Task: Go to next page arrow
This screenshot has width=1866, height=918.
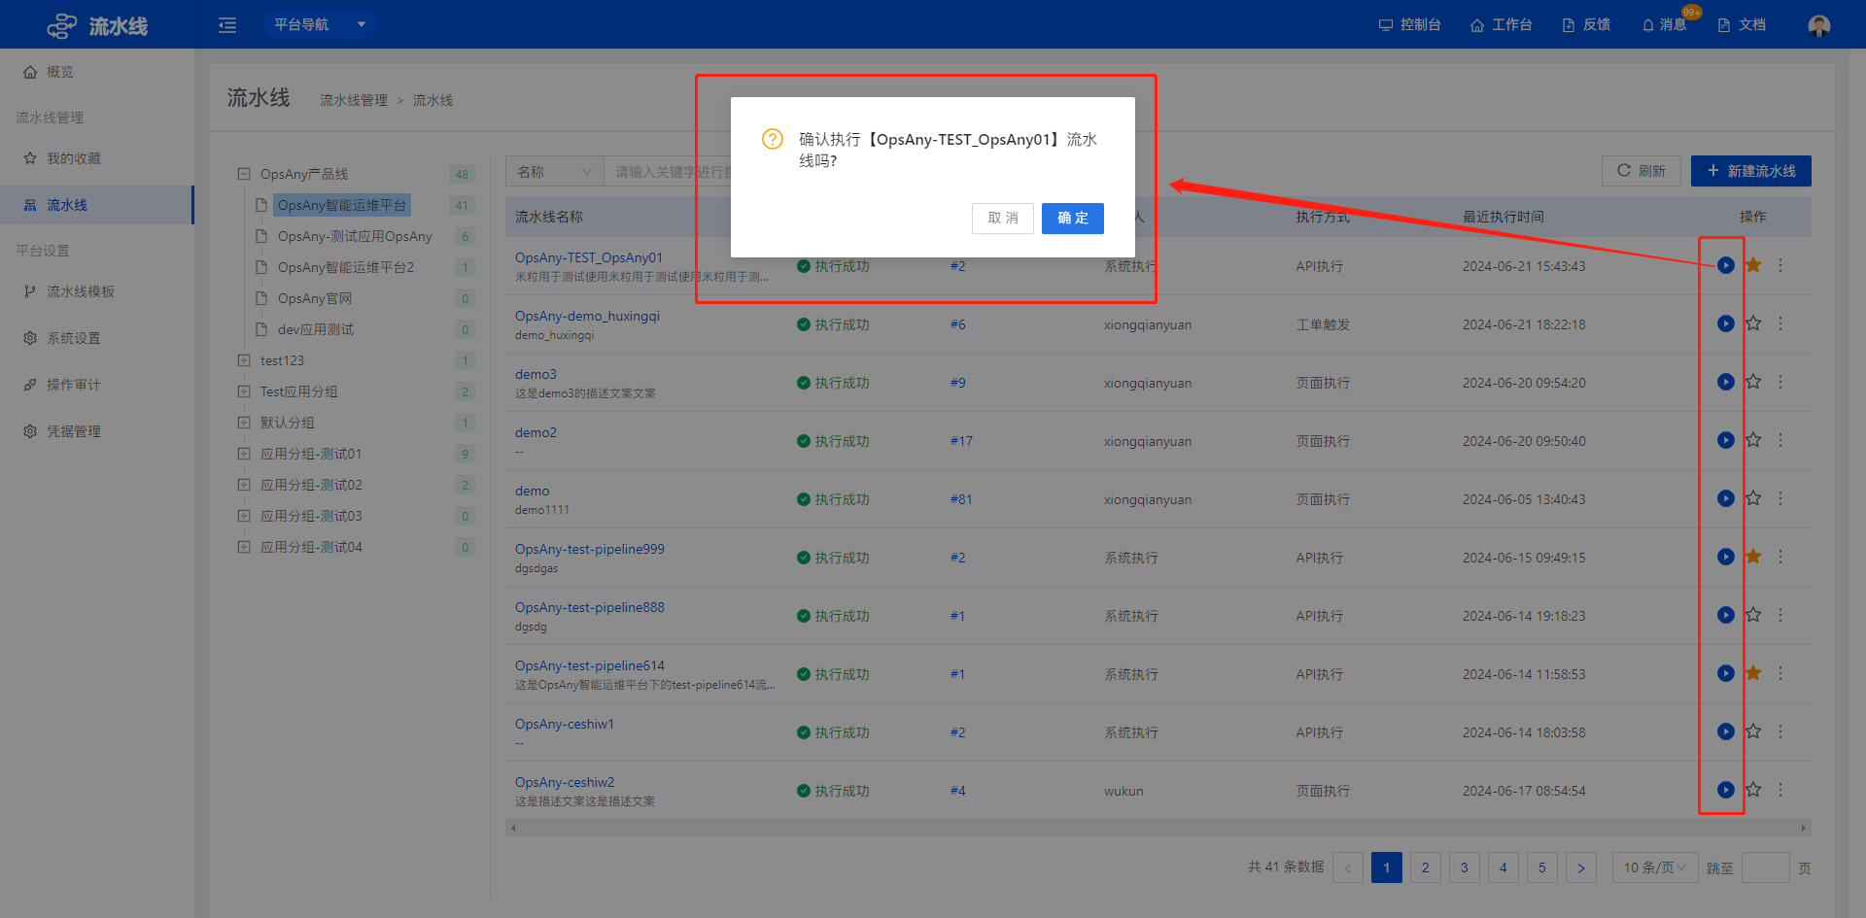Action: (x=1580, y=867)
